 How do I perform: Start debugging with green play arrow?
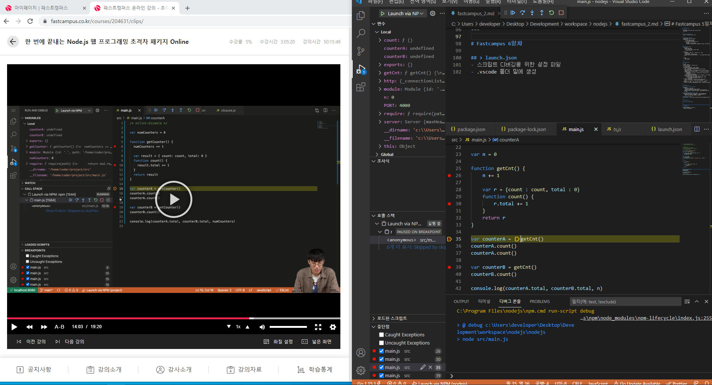coord(382,13)
